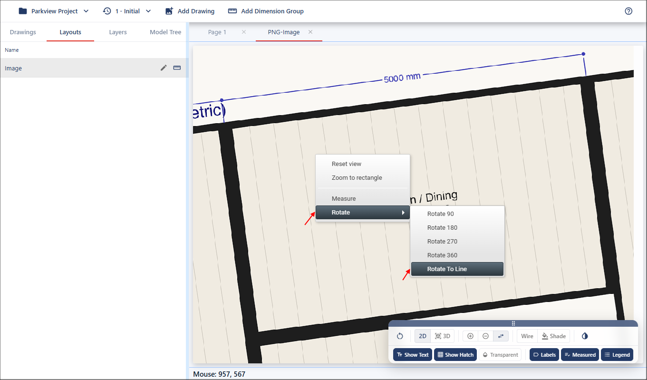Select the PNG-Image tab
This screenshot has width=647, height=380.
(x=284, y=32)
